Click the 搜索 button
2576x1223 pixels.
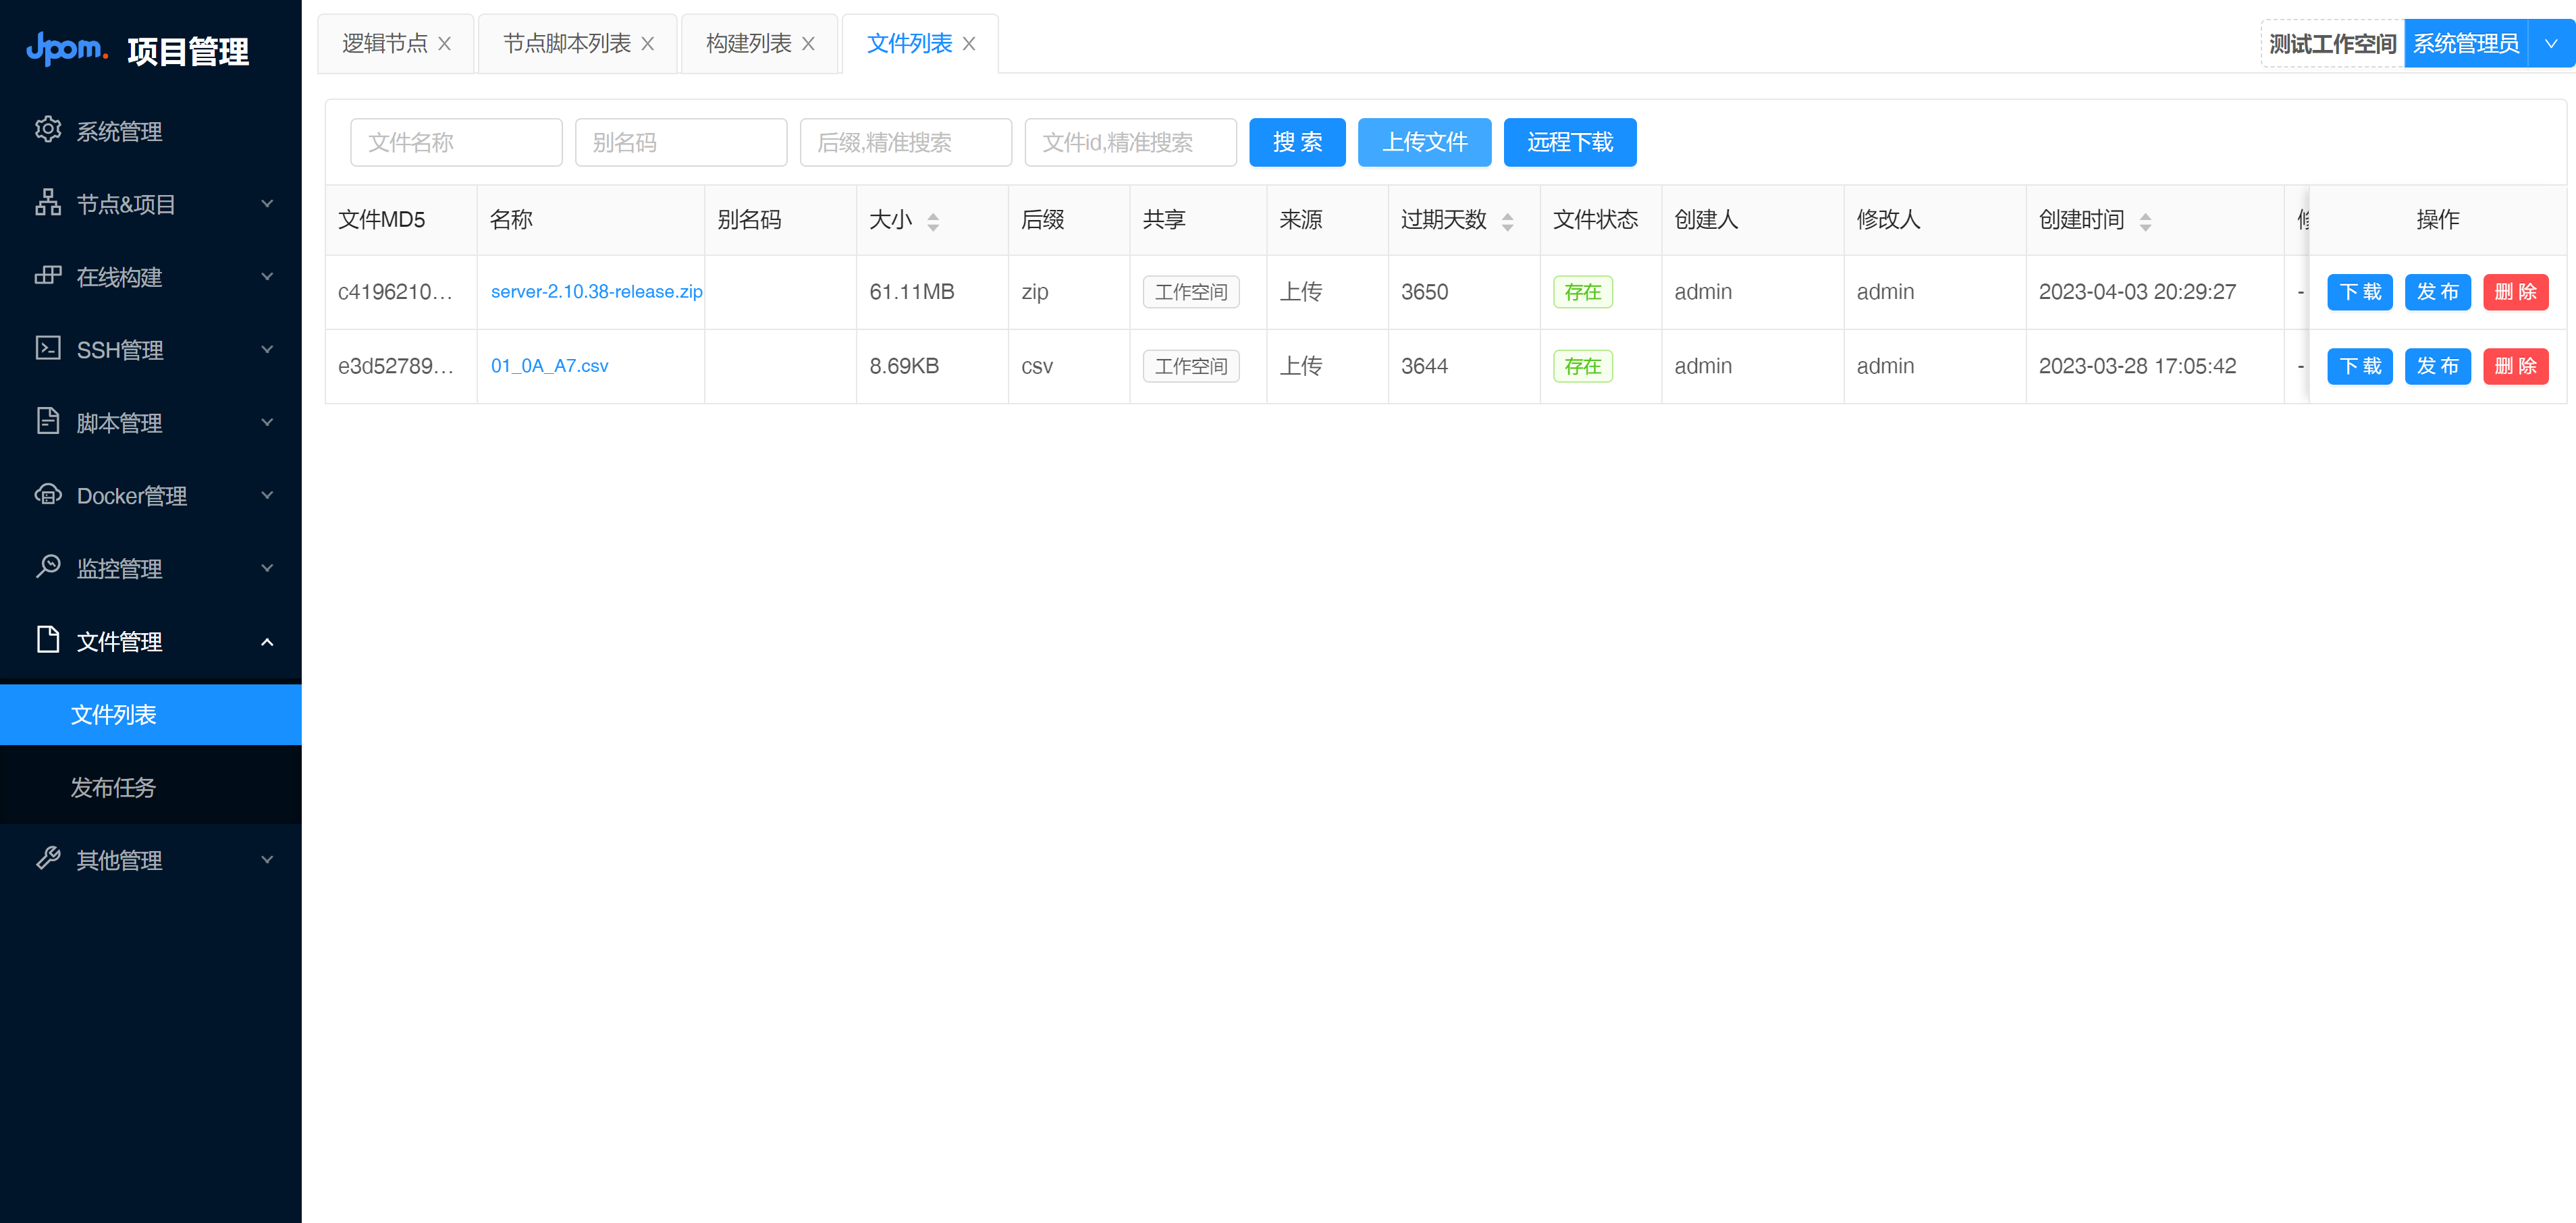click(1297, 142)
